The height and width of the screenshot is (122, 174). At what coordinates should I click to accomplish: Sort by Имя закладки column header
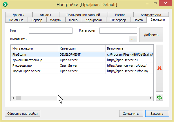pyautogui.click(x=34, y=48)
